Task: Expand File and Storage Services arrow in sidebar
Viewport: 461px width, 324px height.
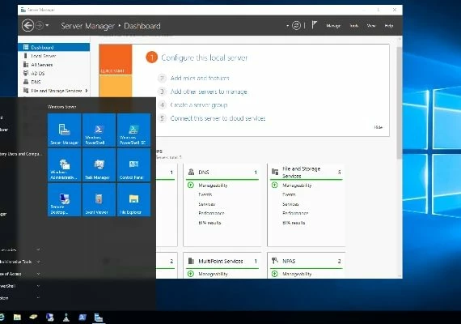Action: pos(87,91)
